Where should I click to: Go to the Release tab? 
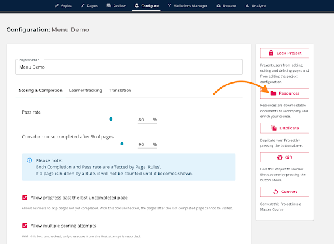tap(226, 6)
